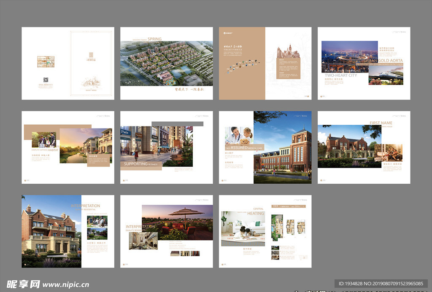432x292 pixels.
Task: Click the First Name heading text
Action: (x=381, y=123)
